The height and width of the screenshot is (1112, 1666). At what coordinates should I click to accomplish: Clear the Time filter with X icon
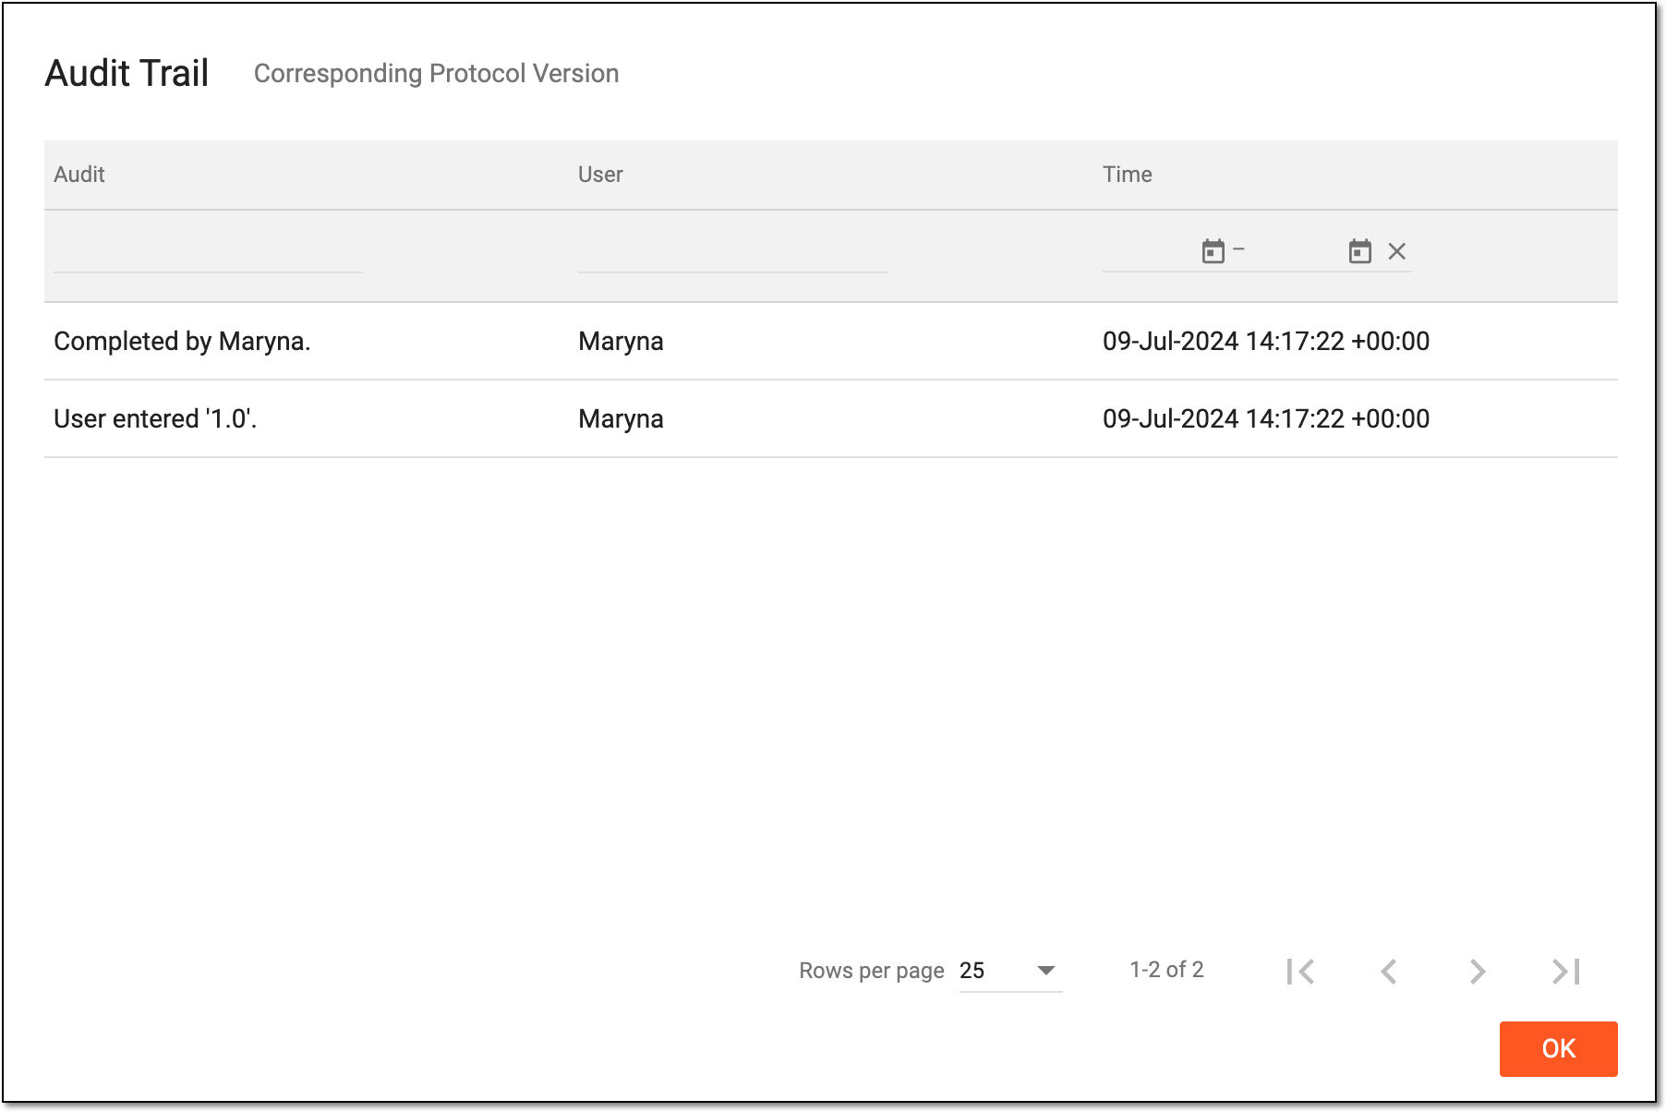1396,251
